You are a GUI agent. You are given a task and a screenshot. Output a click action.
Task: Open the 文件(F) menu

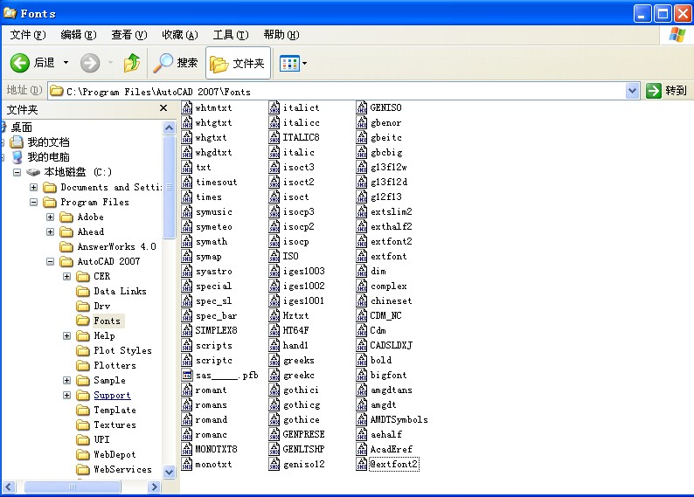click(x=28, y=34)
